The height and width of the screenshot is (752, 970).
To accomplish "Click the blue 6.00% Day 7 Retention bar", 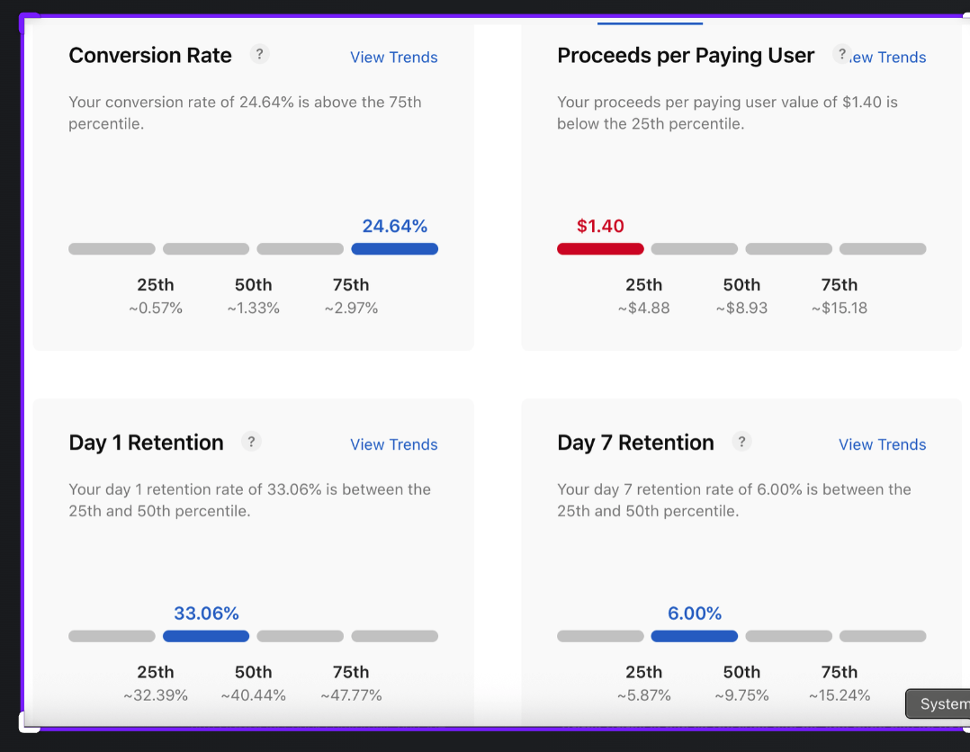I will 694,636.
